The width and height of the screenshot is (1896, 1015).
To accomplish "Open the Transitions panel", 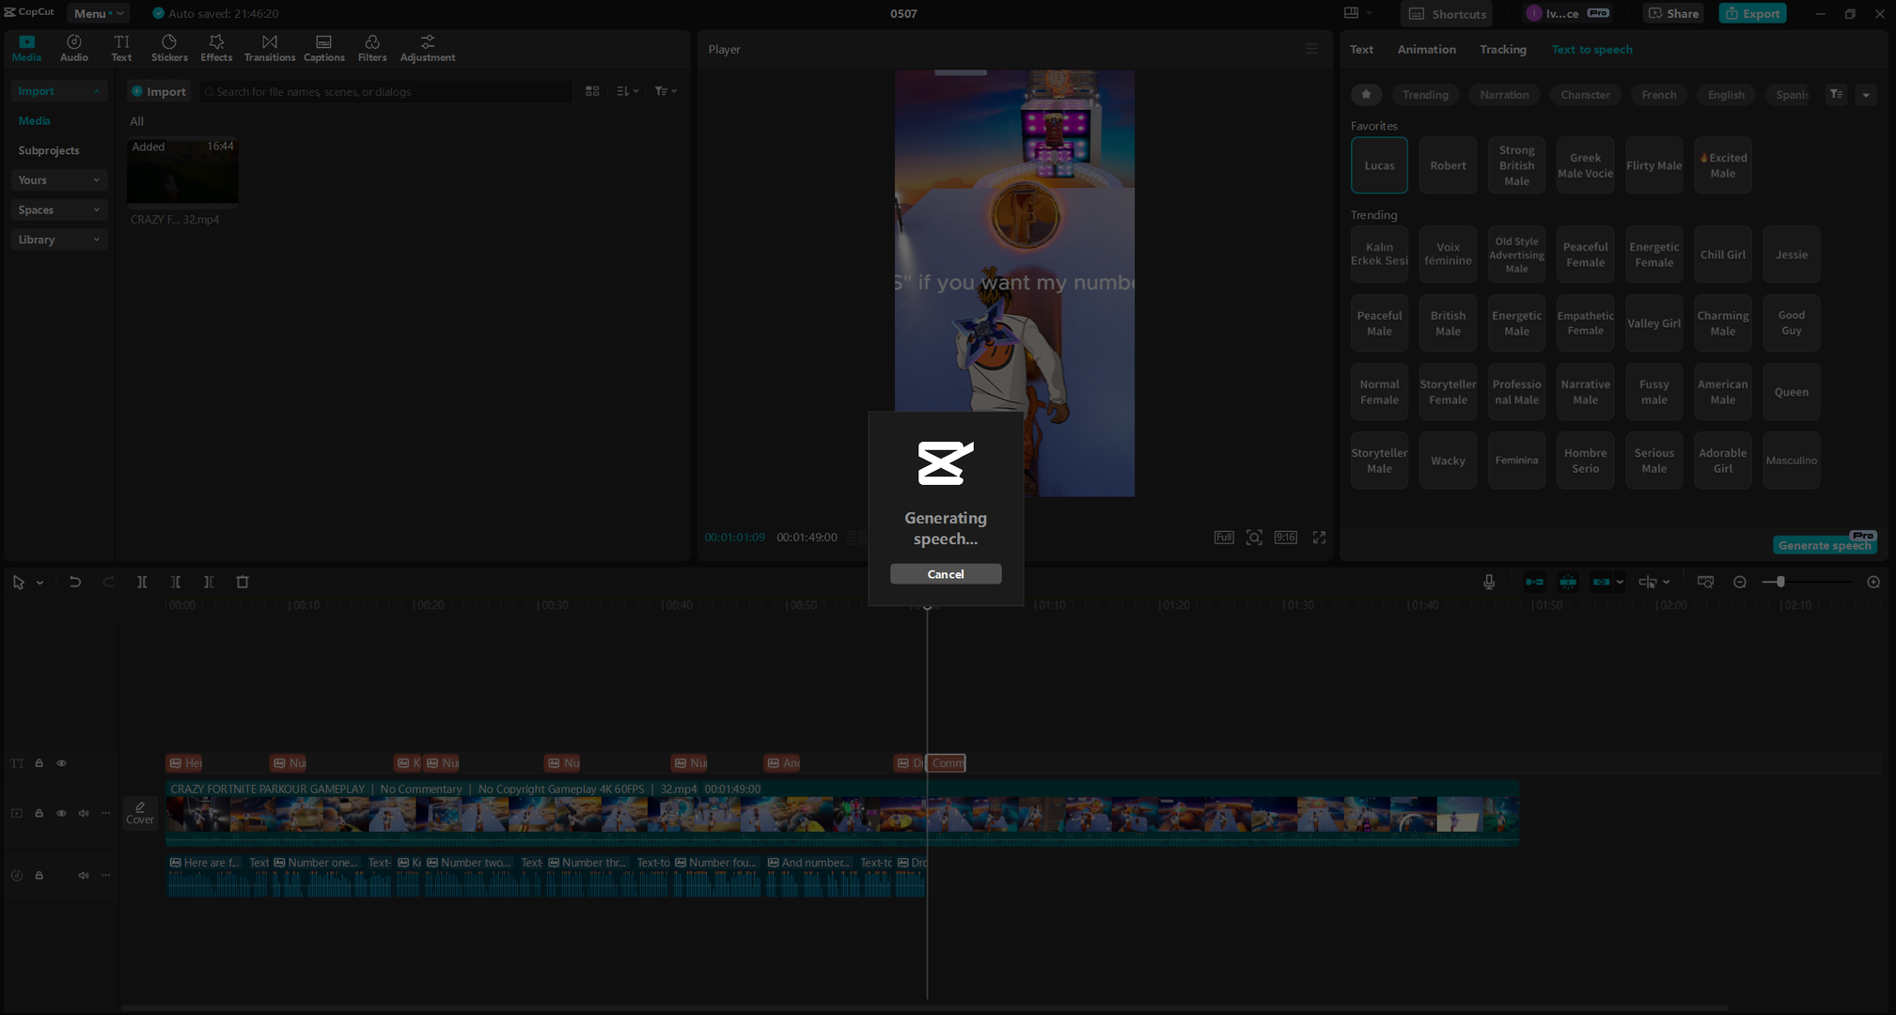I will (270, 48).
